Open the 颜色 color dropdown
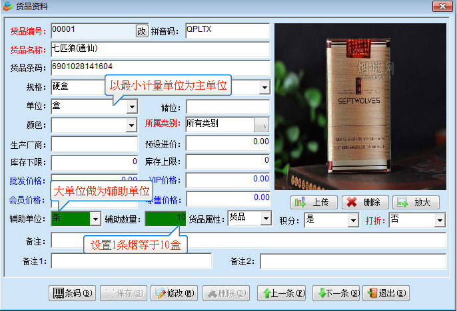Screen dimensions: 457x311 132,125
